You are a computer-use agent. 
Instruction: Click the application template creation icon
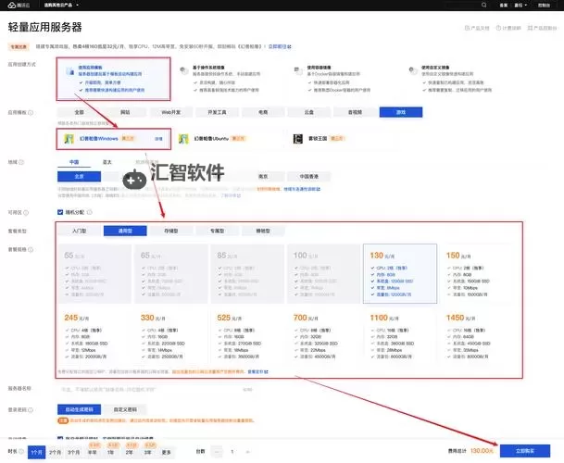(x=70, y=71)
